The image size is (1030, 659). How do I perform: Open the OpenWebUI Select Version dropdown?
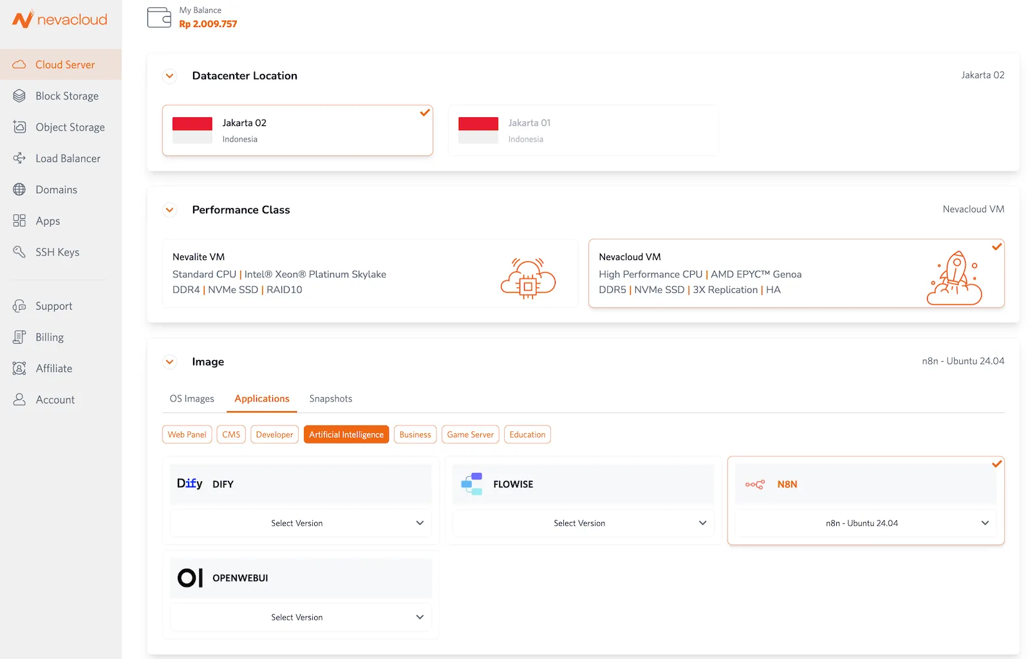coord(301,617)
